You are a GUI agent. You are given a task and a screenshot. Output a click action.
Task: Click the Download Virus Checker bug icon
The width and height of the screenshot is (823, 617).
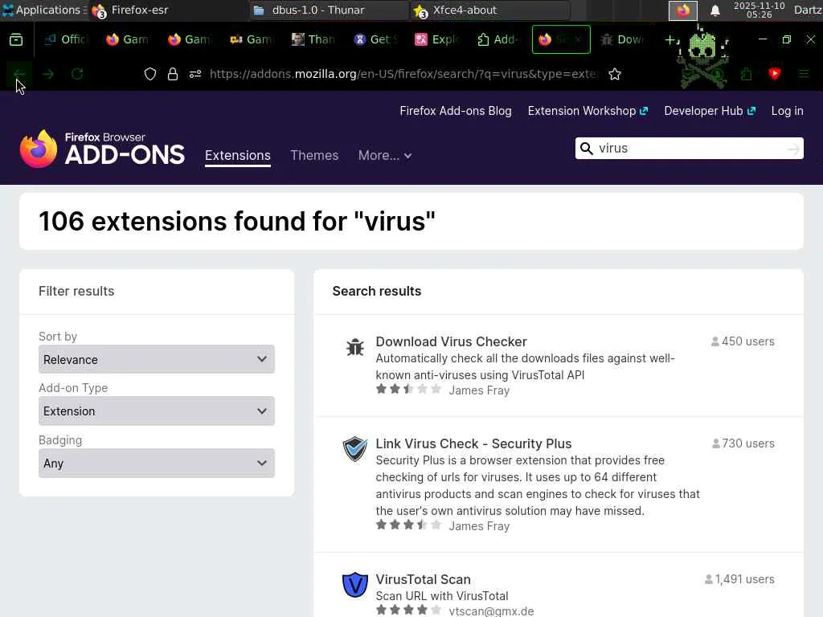(354, 347)
